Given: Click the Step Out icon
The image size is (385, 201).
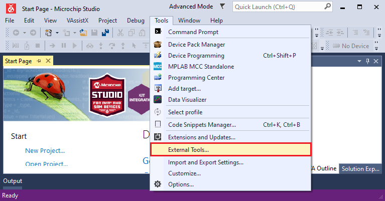Looking at the screenshot, I should pyautogui.click(x=123, y=46).
